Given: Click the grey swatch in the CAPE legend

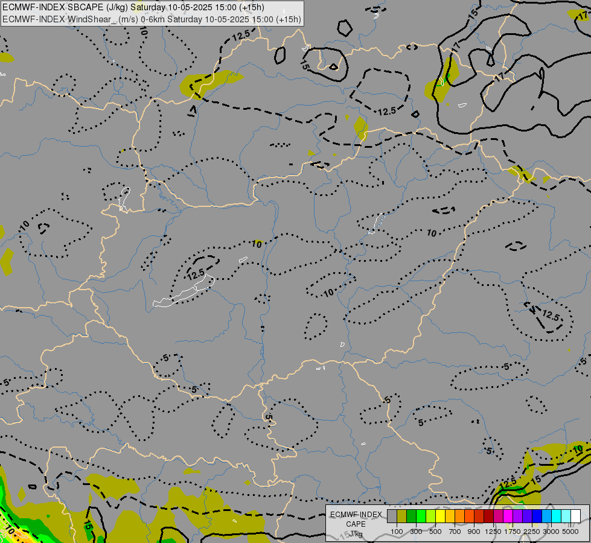Looking at the screenshot, I should (392, 516).
